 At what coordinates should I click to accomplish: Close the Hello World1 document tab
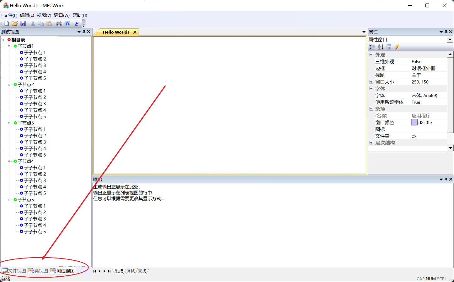(135, 32)
